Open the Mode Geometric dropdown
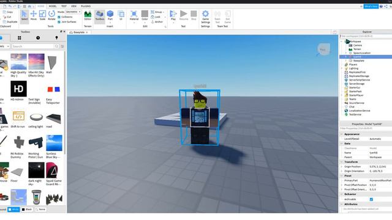 pos(73,12)
